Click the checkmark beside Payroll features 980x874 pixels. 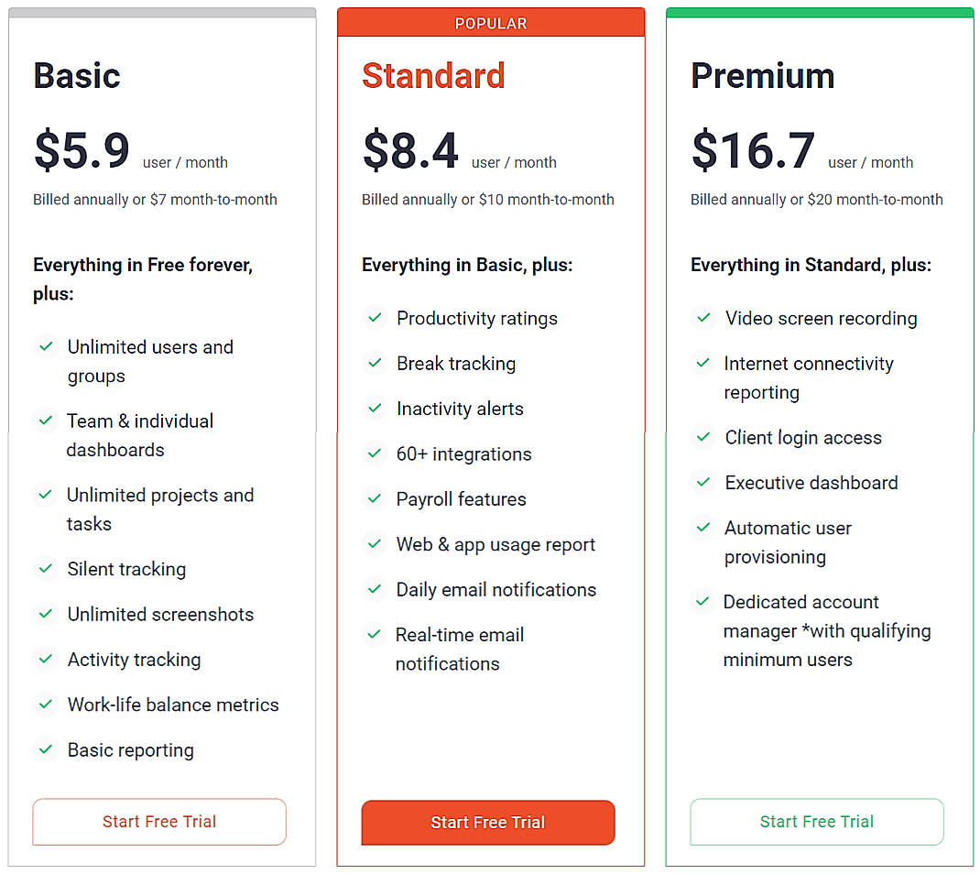pyautogui.click(x=374, y=499)
